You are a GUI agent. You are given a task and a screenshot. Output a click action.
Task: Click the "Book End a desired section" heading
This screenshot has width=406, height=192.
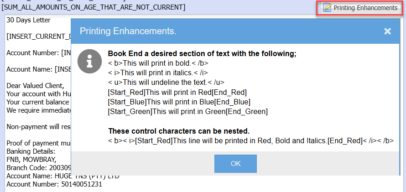pos(202,53)
